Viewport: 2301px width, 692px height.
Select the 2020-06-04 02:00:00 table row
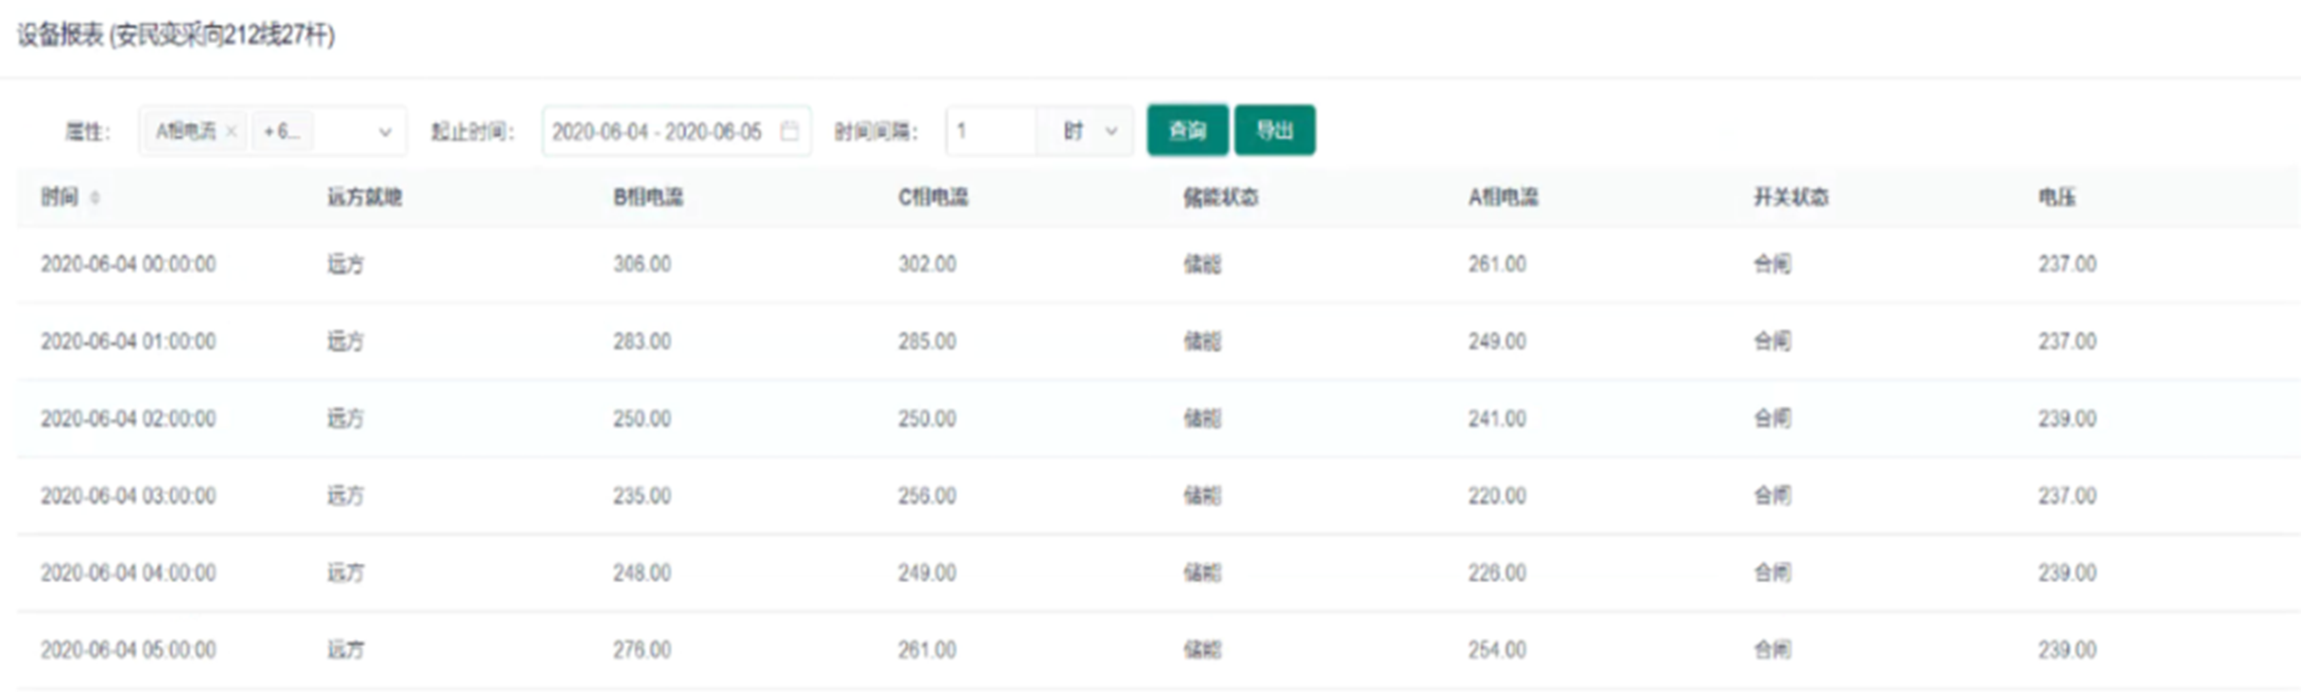click(129, 419)
